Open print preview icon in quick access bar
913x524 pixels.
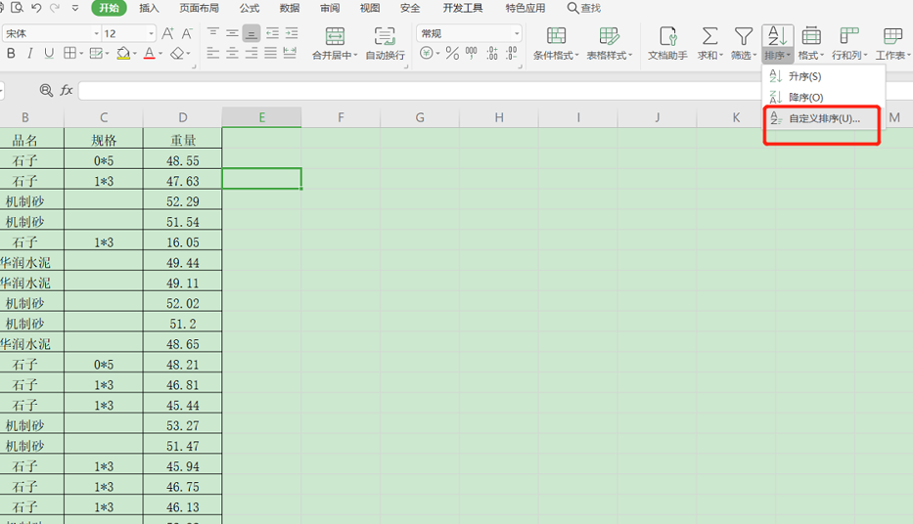pyautogui.click(x=17, y=8)
